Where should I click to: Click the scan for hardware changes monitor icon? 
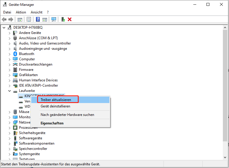[54, 19]
